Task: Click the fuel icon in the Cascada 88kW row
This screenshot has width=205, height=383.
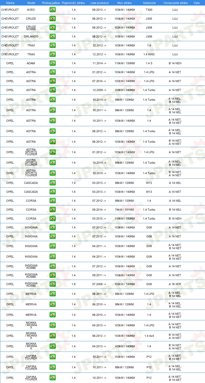Action: coord(52,183)
